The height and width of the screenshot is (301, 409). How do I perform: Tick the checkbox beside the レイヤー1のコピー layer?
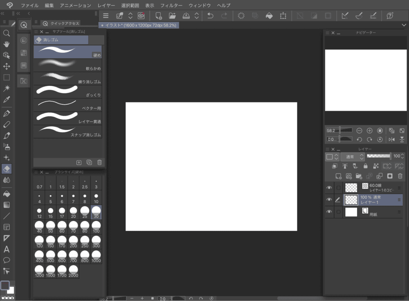[x=338, y=188]
